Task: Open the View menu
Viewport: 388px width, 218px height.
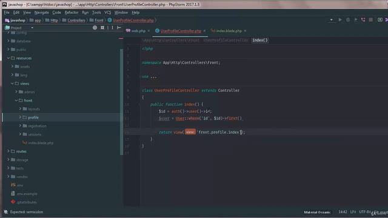Action: (x=27, y=12)
